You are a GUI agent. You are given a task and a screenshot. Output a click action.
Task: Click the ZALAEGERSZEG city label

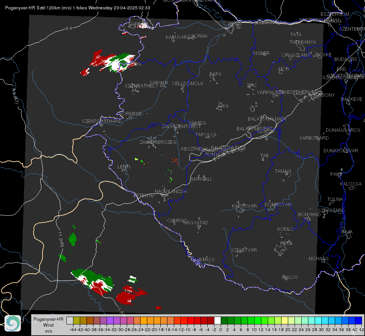158,142
